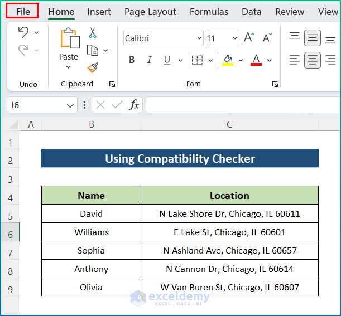This screenshot has width=341, height=316.
Task: Select all cells via corner triangle
Action: point(13,125)
